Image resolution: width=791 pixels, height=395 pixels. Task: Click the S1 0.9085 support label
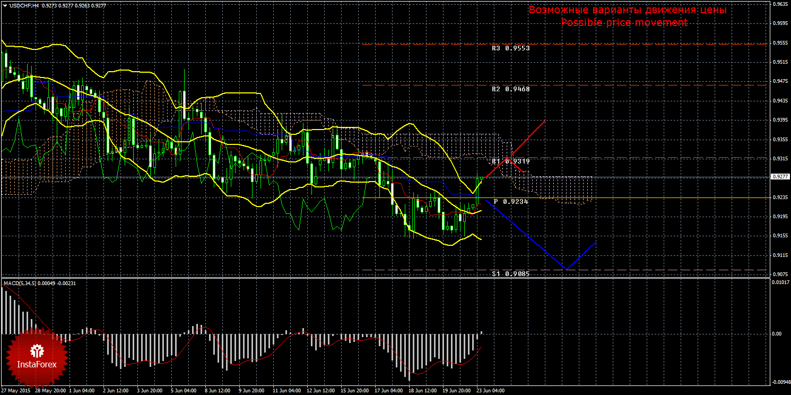pyautogui.click(x=510, y=274)
